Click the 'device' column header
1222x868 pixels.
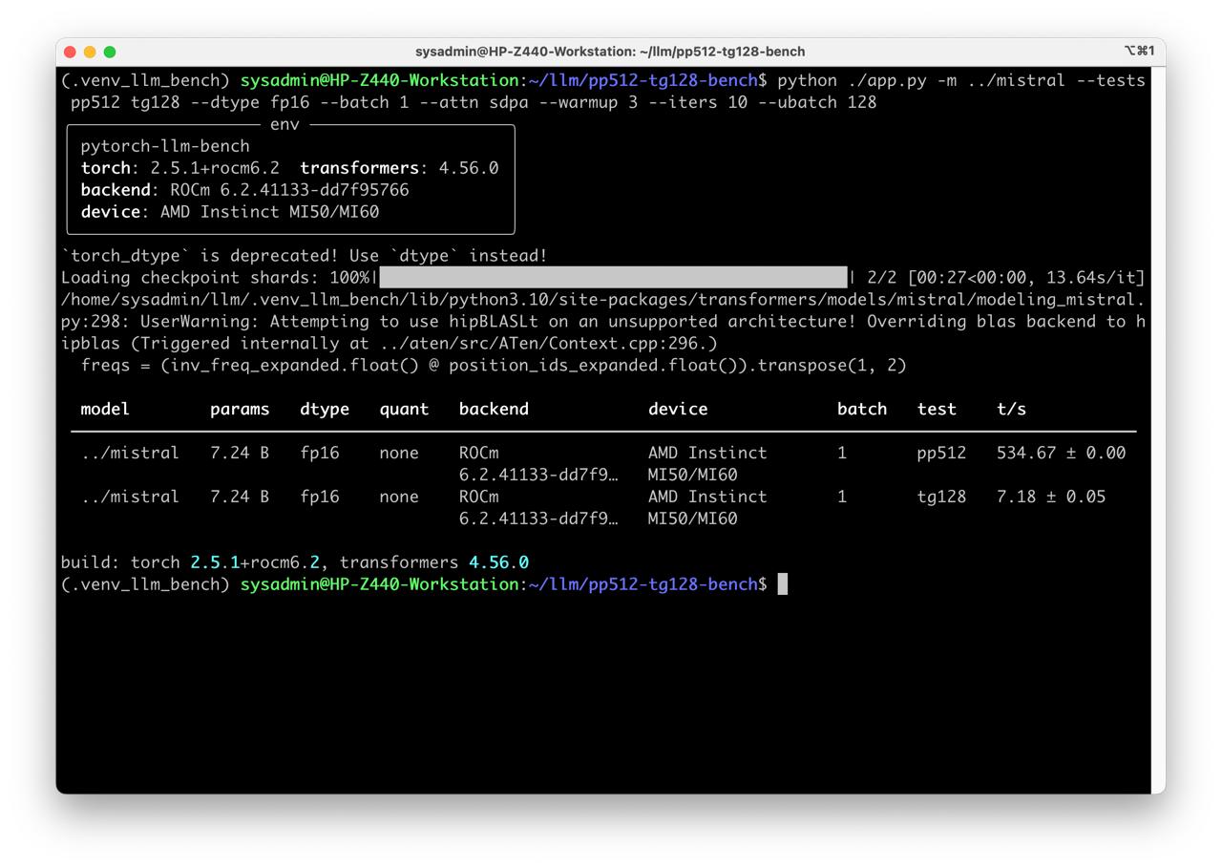(678, 409)
